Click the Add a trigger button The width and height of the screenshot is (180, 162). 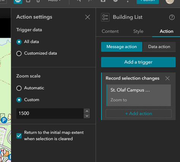pyautogui.click(x=138, y=62)
